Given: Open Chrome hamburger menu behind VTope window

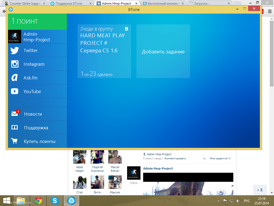Looking at the screenshot, I should 270,12.
